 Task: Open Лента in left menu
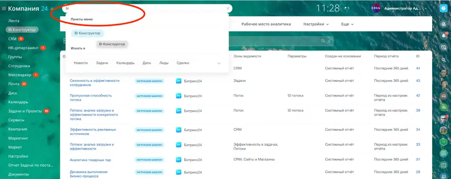[x=14, y=21]
